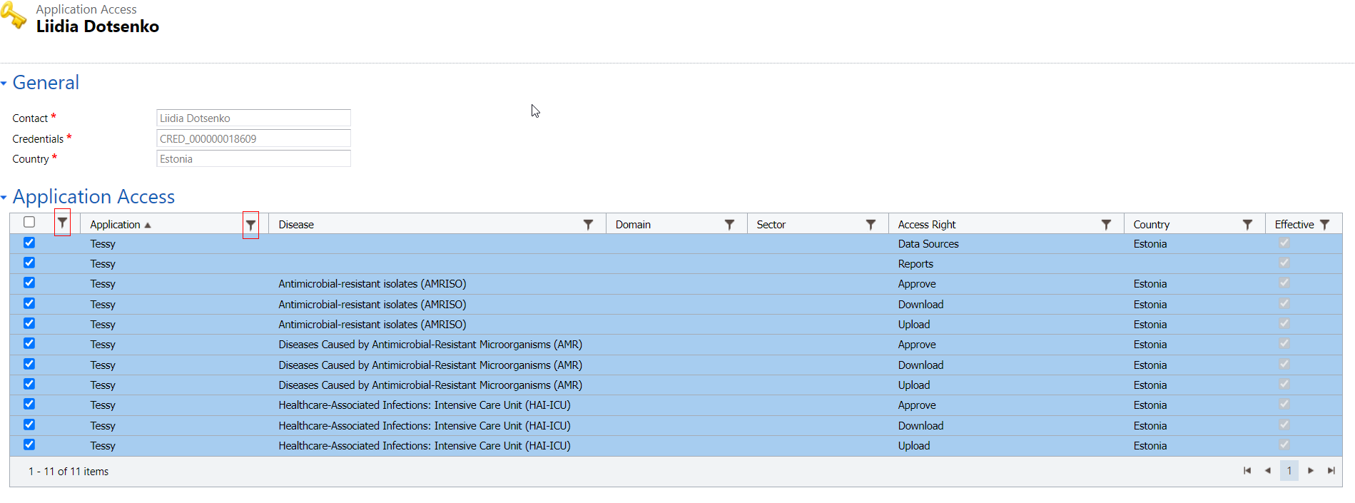Open the Domain column filter
The width and height of the screenshot is (1355, 503).
(x=729, y=225)
